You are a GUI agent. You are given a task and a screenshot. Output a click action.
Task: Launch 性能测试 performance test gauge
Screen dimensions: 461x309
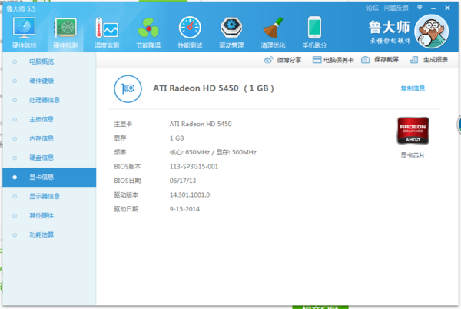click(x=190, y=32)
